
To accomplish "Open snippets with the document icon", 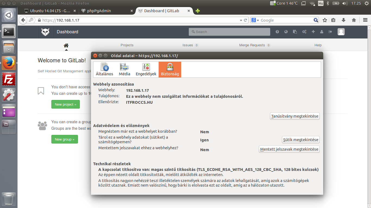I will [295, 32].
